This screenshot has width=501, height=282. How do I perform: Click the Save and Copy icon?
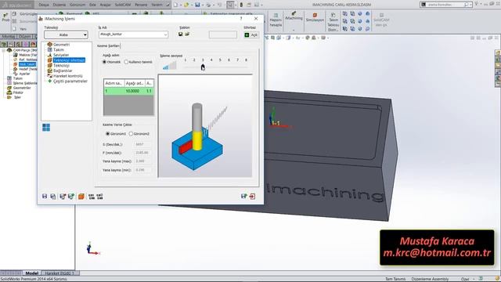tap(53, 197)
